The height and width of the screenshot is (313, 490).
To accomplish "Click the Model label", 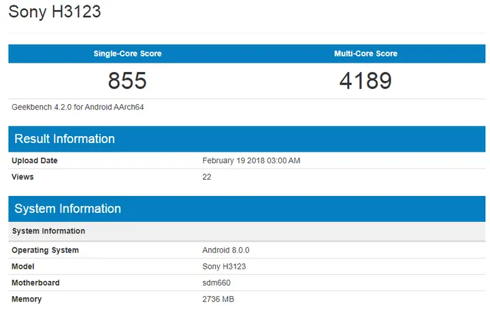I will coord(23,267).
